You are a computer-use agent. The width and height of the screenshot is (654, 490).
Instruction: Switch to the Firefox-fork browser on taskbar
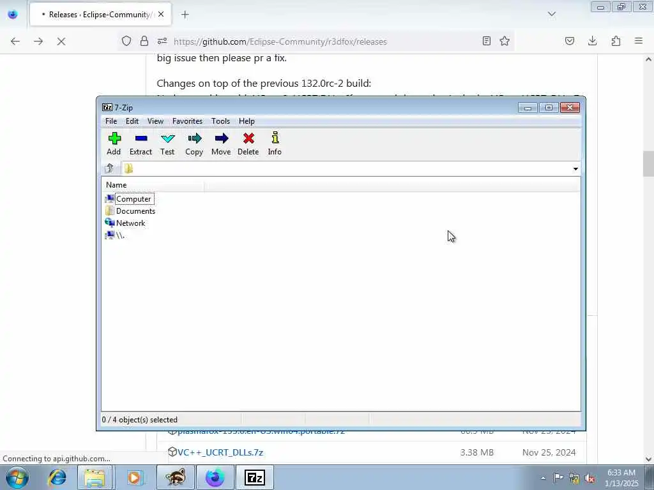point(215,477)
